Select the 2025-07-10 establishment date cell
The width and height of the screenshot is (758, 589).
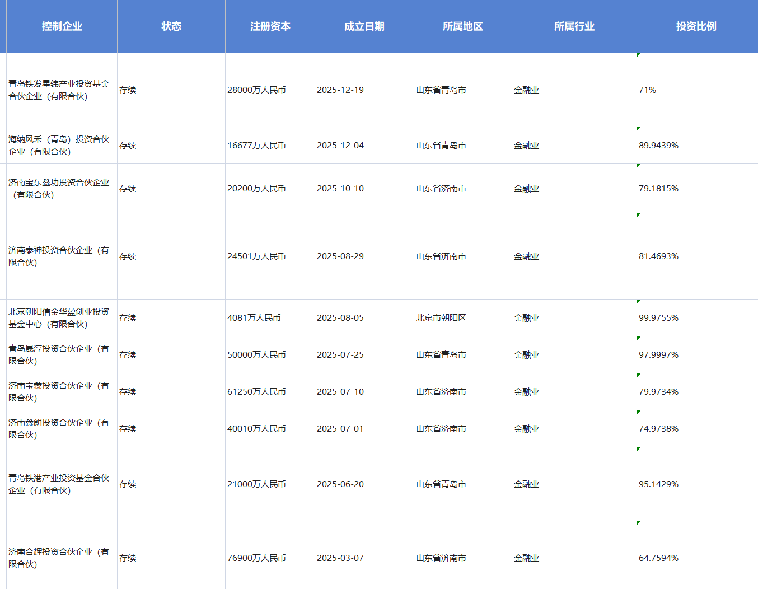[364, 392]
